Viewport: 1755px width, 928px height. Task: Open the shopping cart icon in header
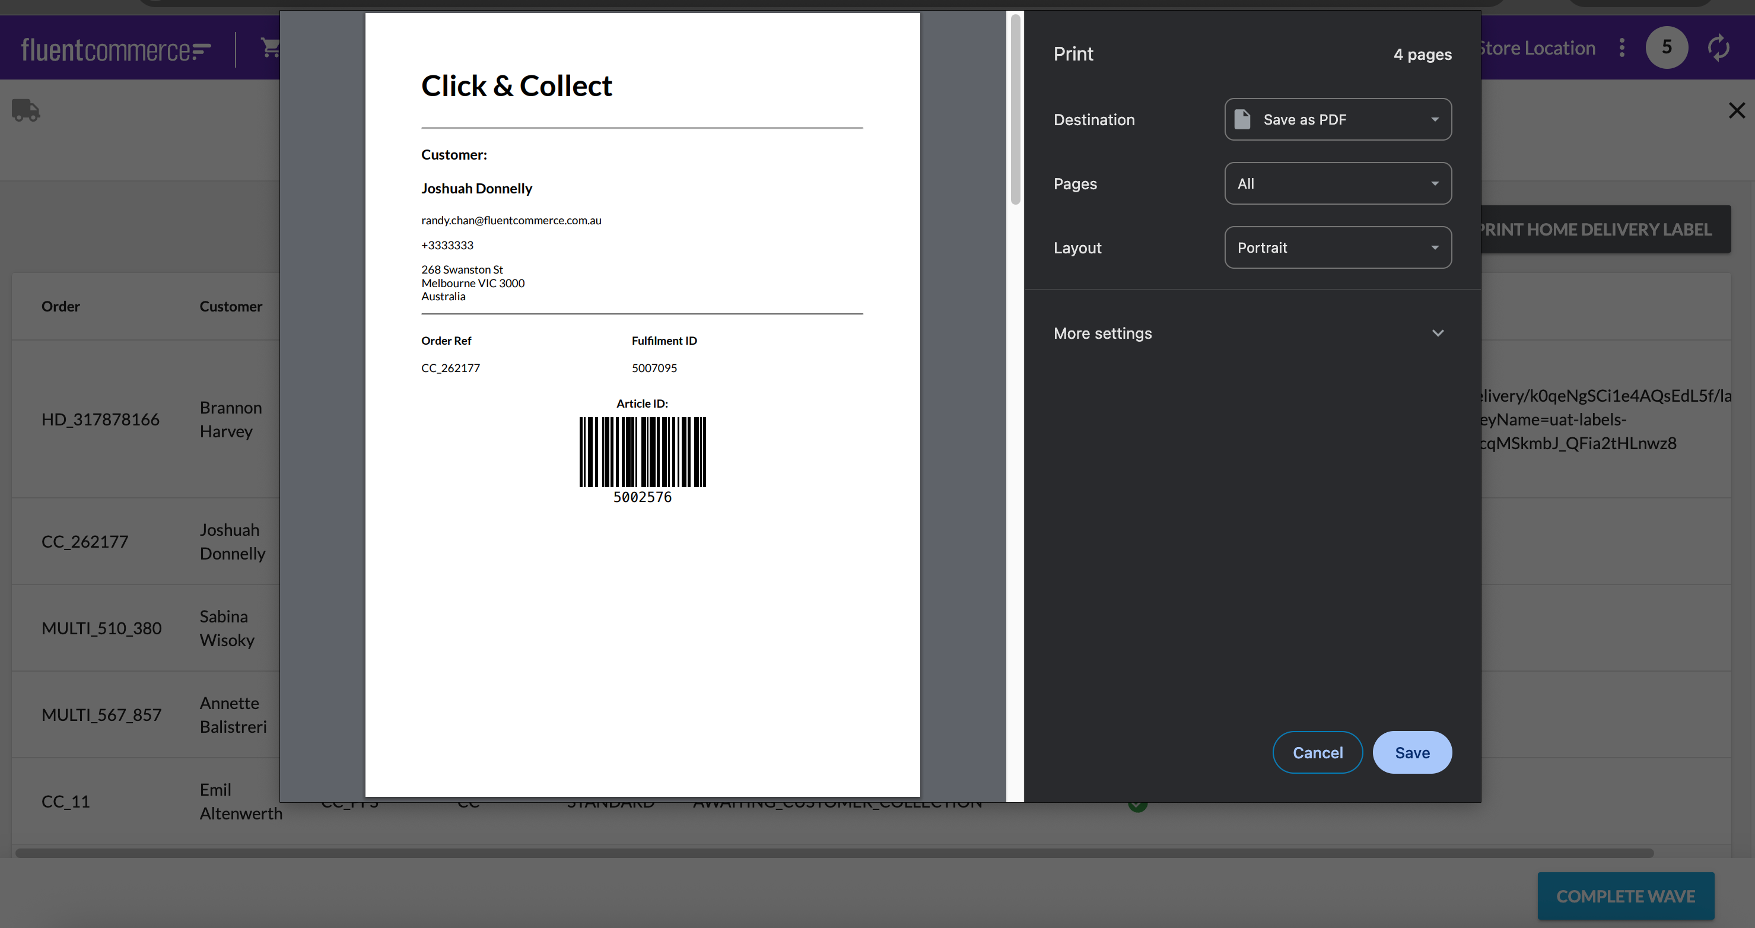pos(271,47)
